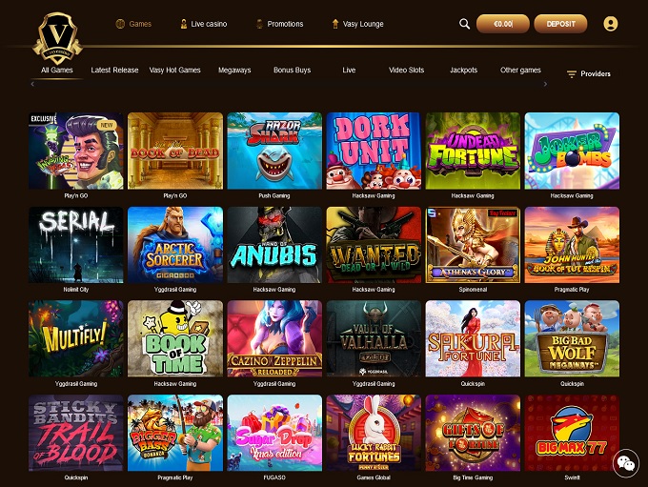Click the Games menu icon
The image size is (648, 487).
coord(120,24)
